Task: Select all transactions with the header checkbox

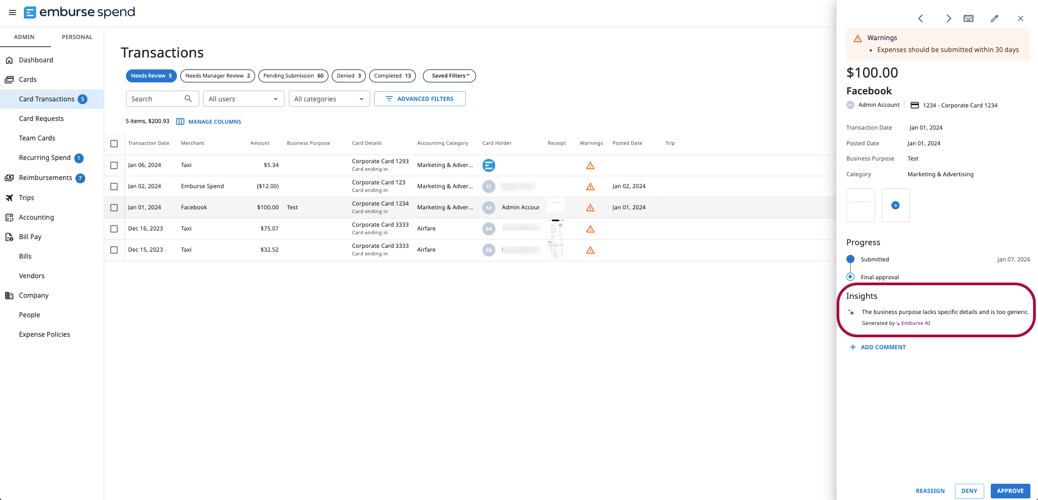Action: click(x=114, y=143)
